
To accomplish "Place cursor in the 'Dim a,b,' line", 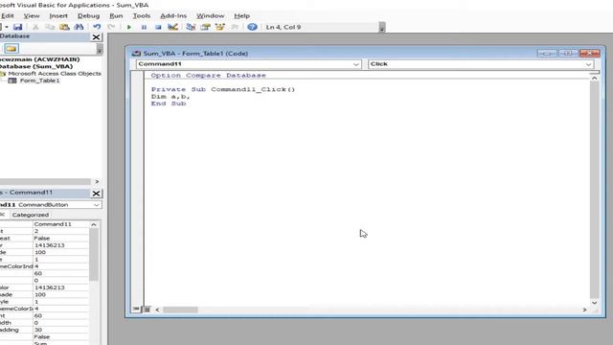I will (x=170, y=96).
